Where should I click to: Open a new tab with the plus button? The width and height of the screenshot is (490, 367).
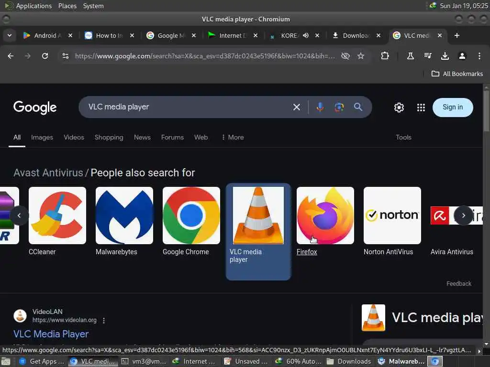tap(457, 35)
